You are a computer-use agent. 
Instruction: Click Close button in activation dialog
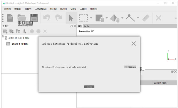(89, 87)
